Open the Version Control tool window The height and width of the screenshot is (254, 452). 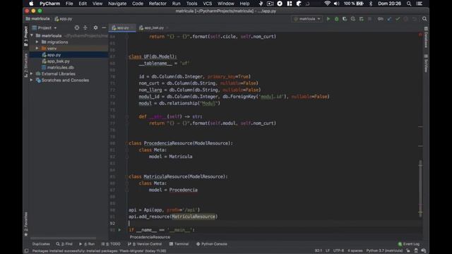145,244
